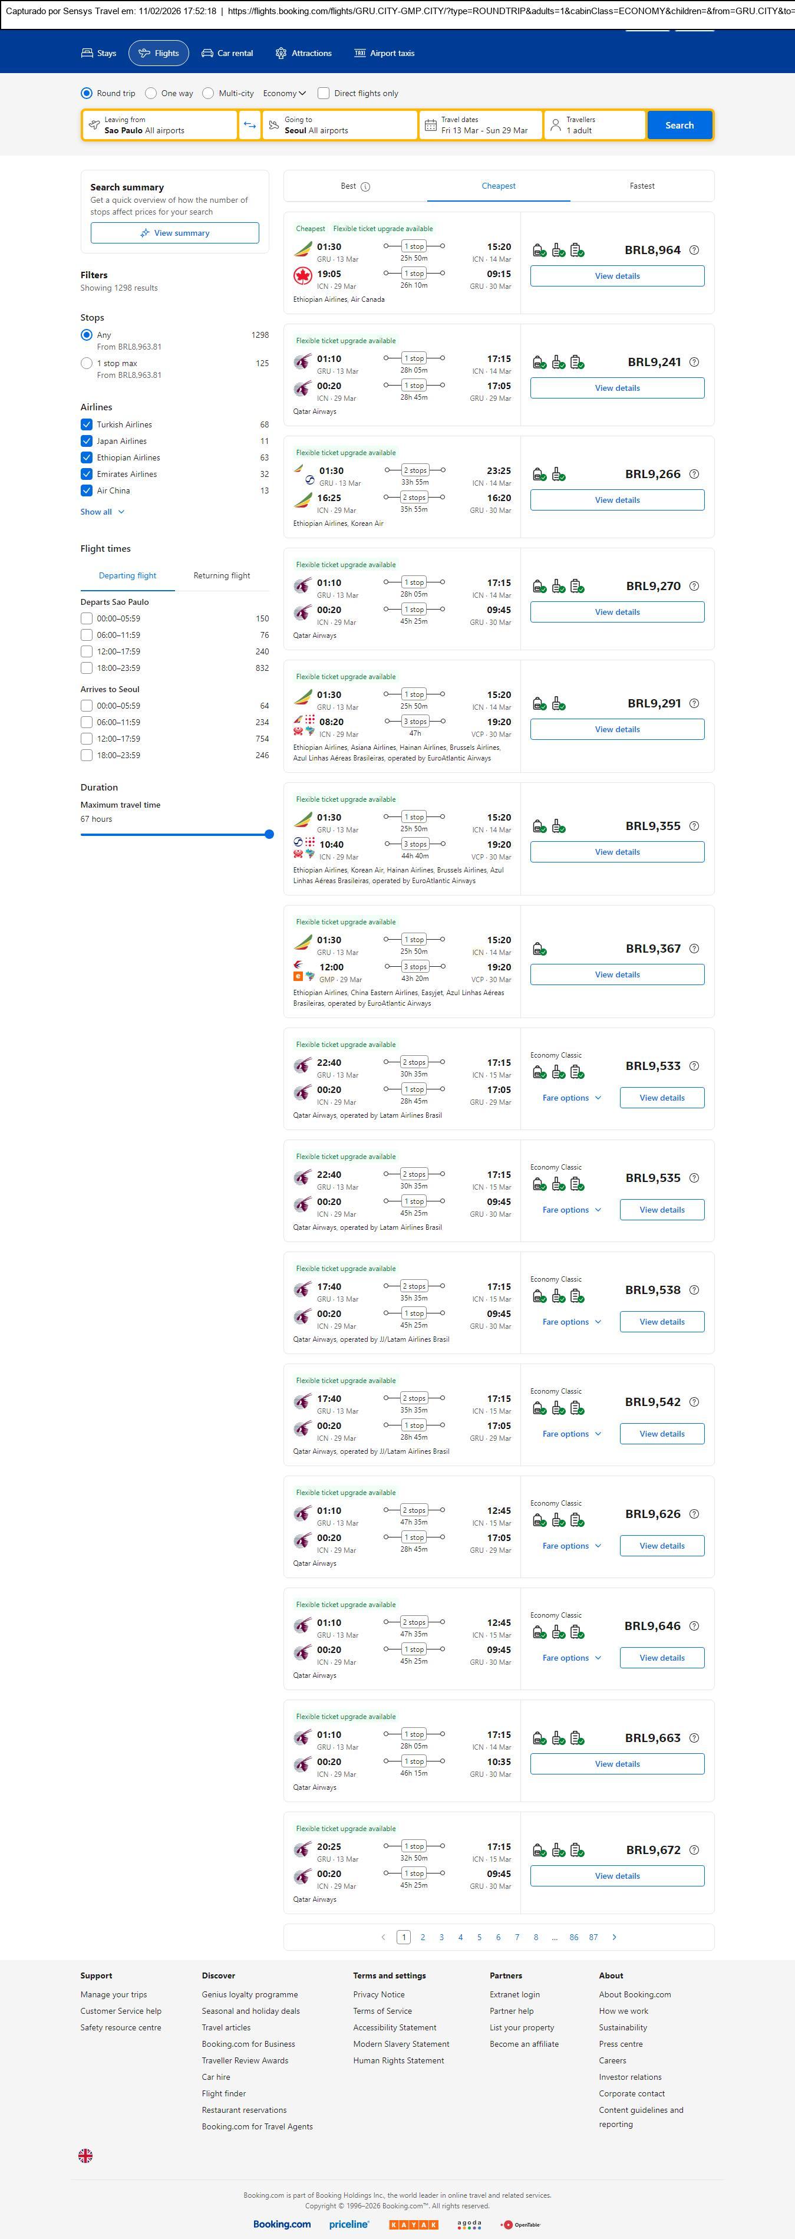Click the Maximum travel time slider handle
The height and width of the screenshot is (2239, 795).
click(x=269, y=834)
